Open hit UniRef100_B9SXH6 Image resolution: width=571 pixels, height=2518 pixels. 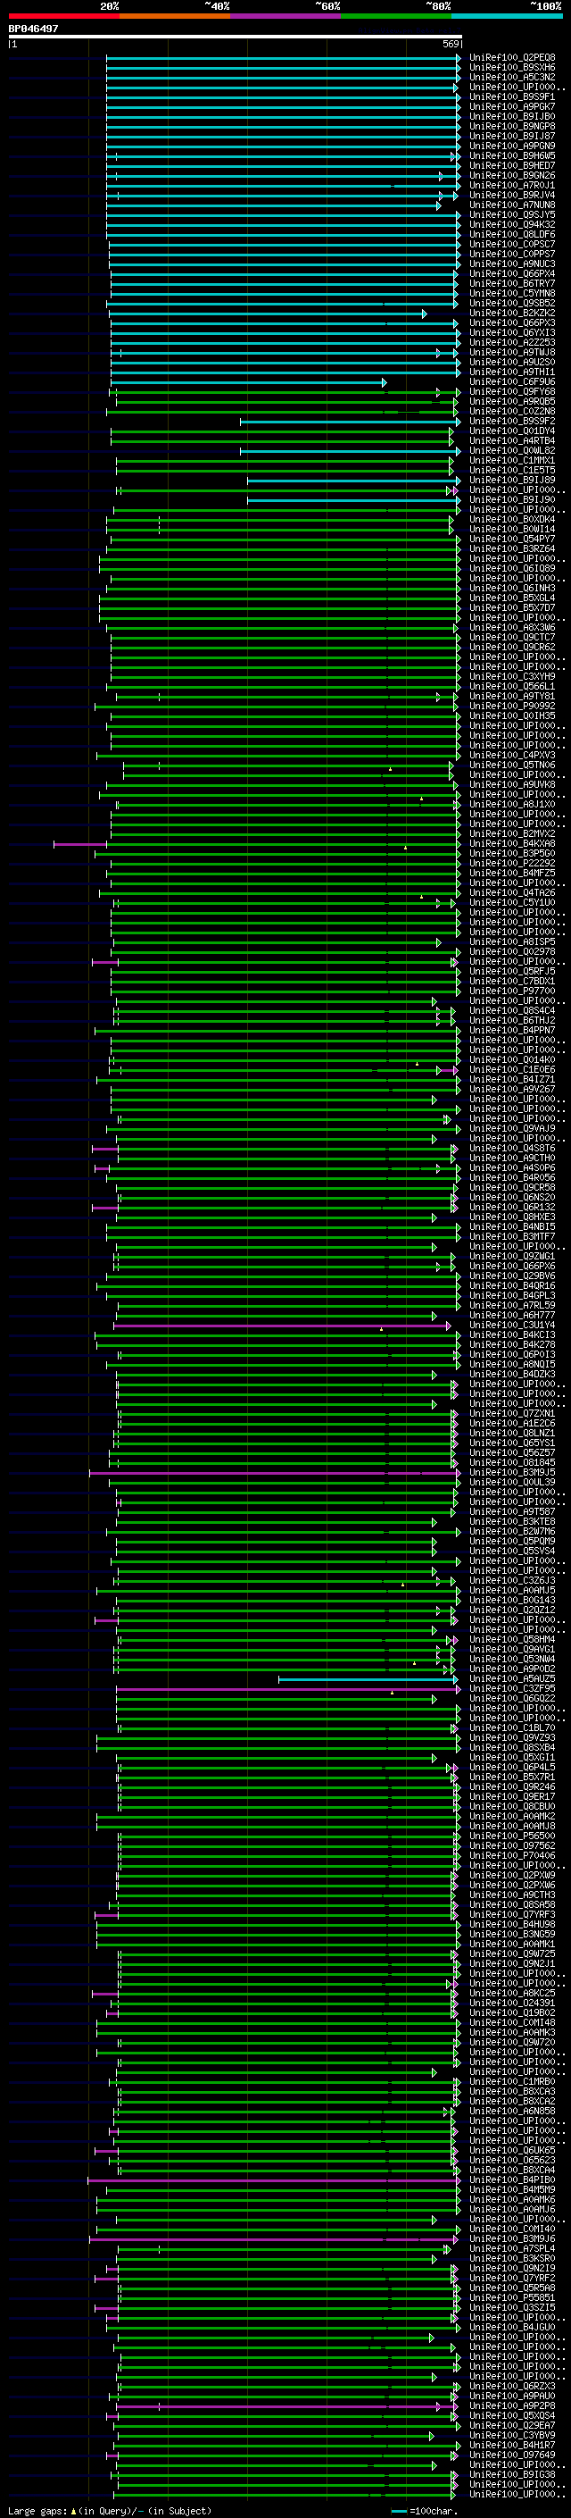point(512,68)
